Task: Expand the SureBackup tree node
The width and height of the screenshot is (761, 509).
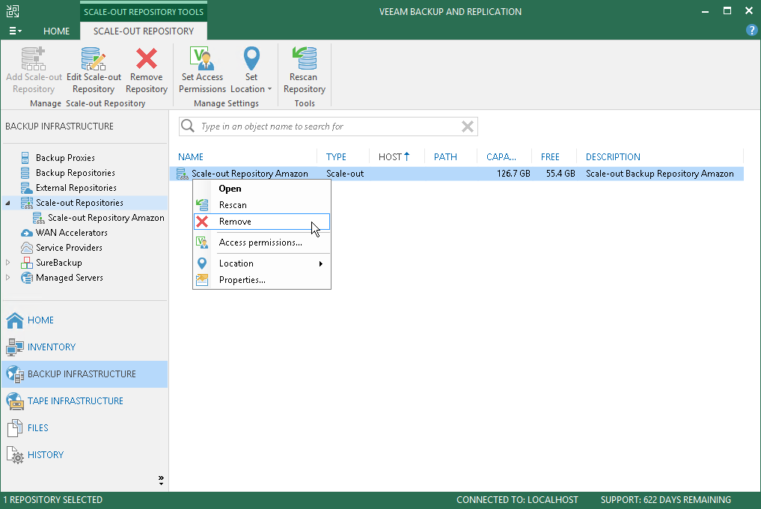Action: (x=7, y=263)
